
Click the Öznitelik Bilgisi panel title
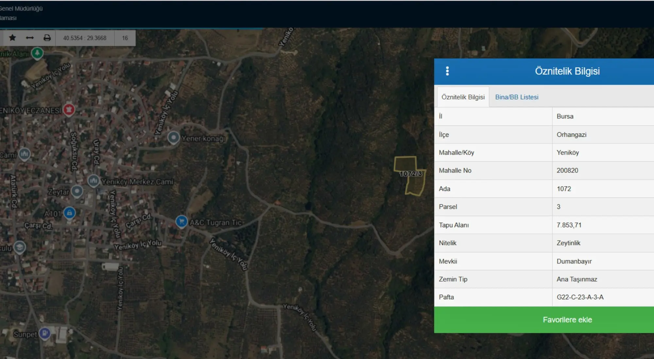point(567,71)
